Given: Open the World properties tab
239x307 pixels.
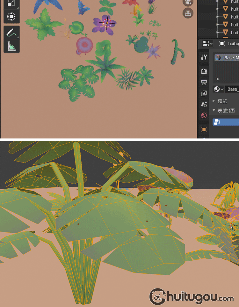Looking at the screenshot, I should [x=204, y=115].
